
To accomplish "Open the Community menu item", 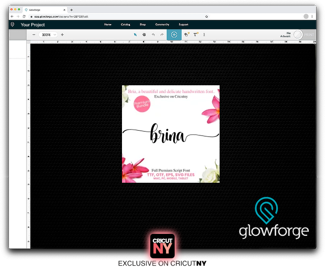I will [x=162, y=24].
